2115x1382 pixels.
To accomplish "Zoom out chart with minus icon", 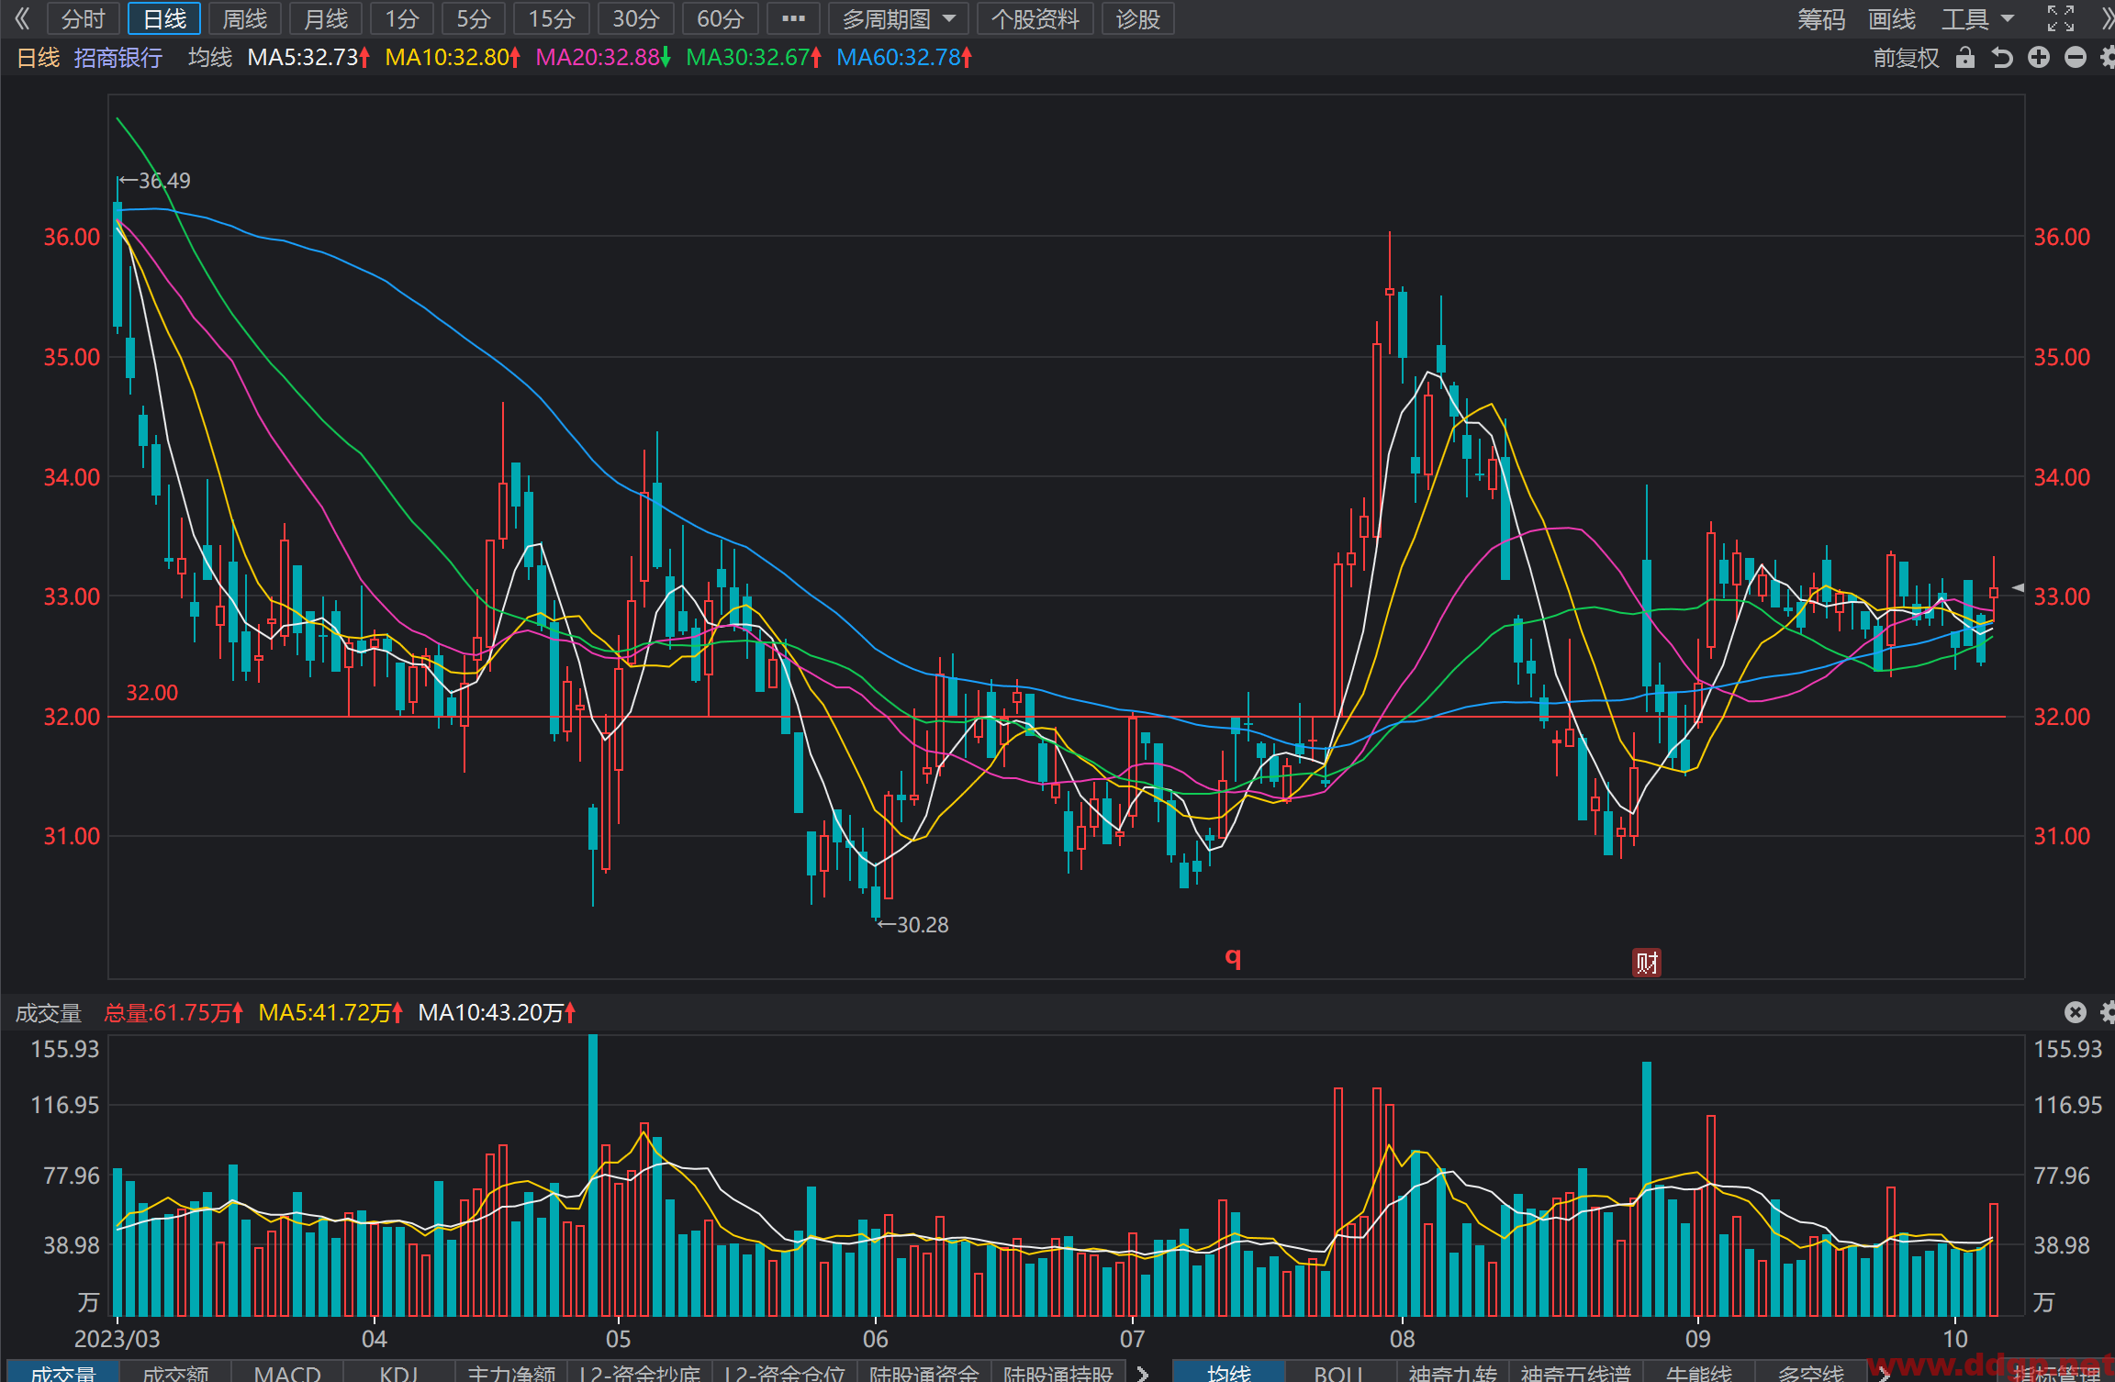I will coord(2076,58).
